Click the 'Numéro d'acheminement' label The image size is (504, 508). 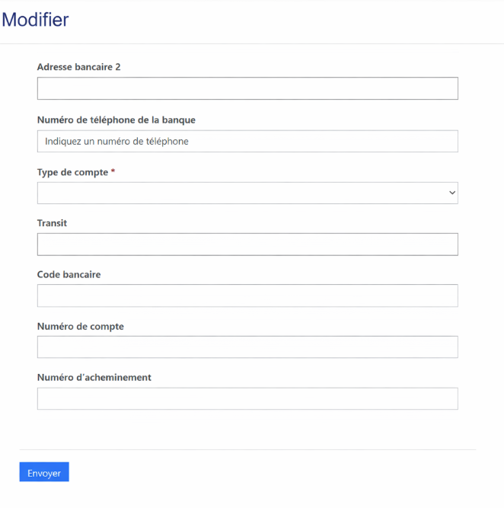pos(94,377)
